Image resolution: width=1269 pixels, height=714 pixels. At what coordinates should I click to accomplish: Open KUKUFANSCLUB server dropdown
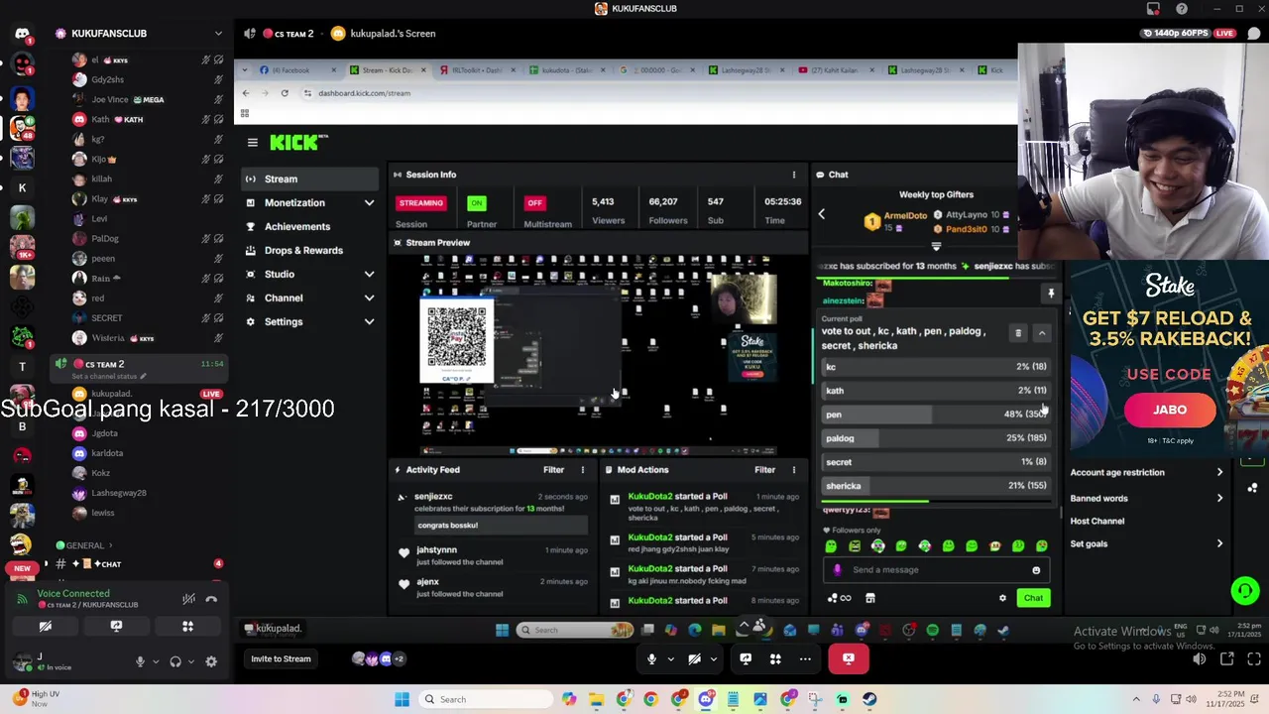[x=218, y=34]
